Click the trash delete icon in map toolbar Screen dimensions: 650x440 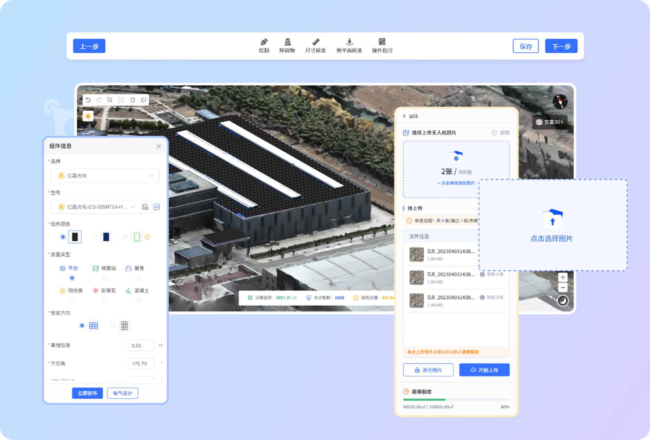coord(133,100)
